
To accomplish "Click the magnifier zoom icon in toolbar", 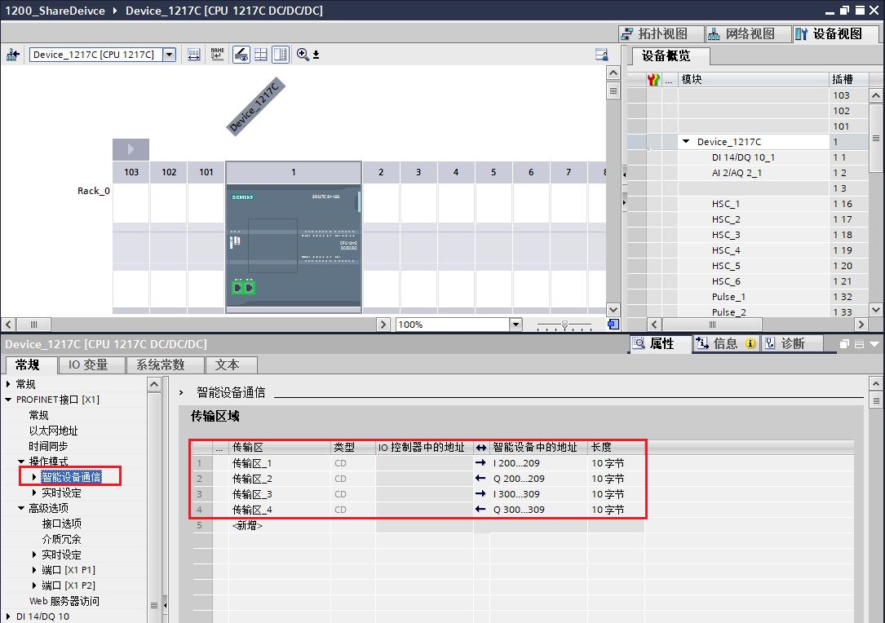I will point(303,54).
